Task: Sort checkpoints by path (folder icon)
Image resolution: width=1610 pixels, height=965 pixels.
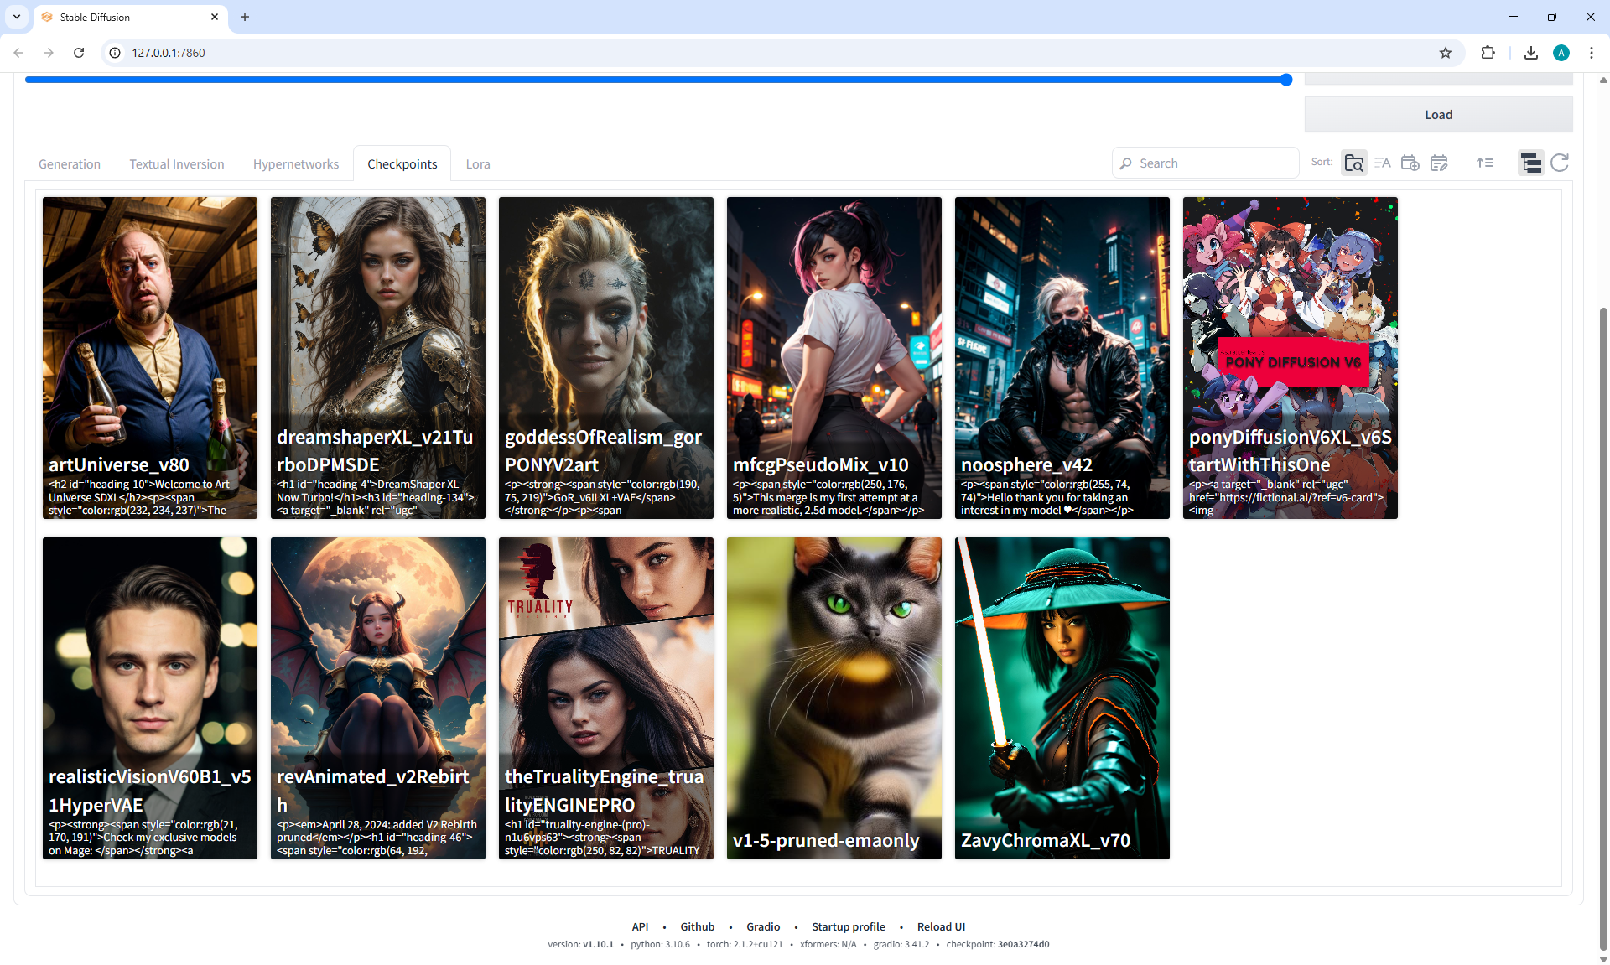Action: pyautogui.click(x=1353, y=163)
